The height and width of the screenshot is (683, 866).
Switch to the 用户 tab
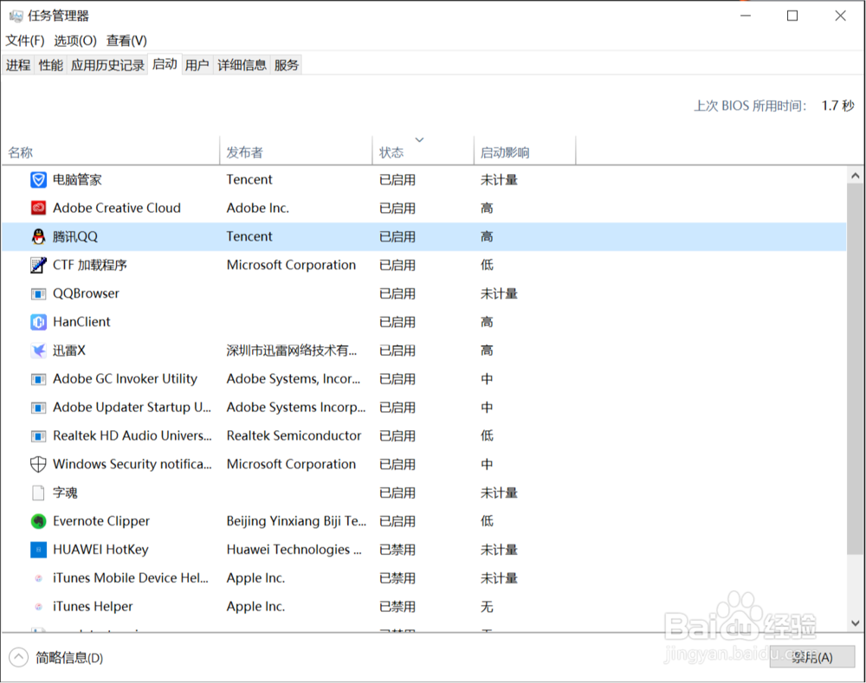click(197, 65)
